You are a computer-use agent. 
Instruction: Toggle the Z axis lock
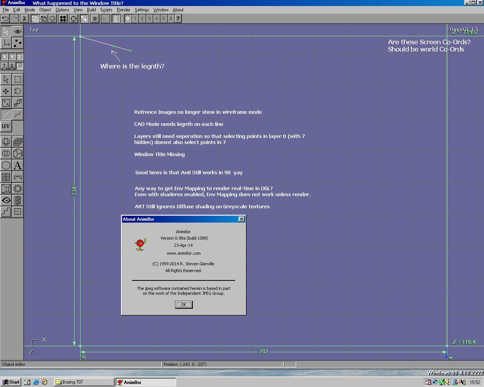click(x=19, y=57)
